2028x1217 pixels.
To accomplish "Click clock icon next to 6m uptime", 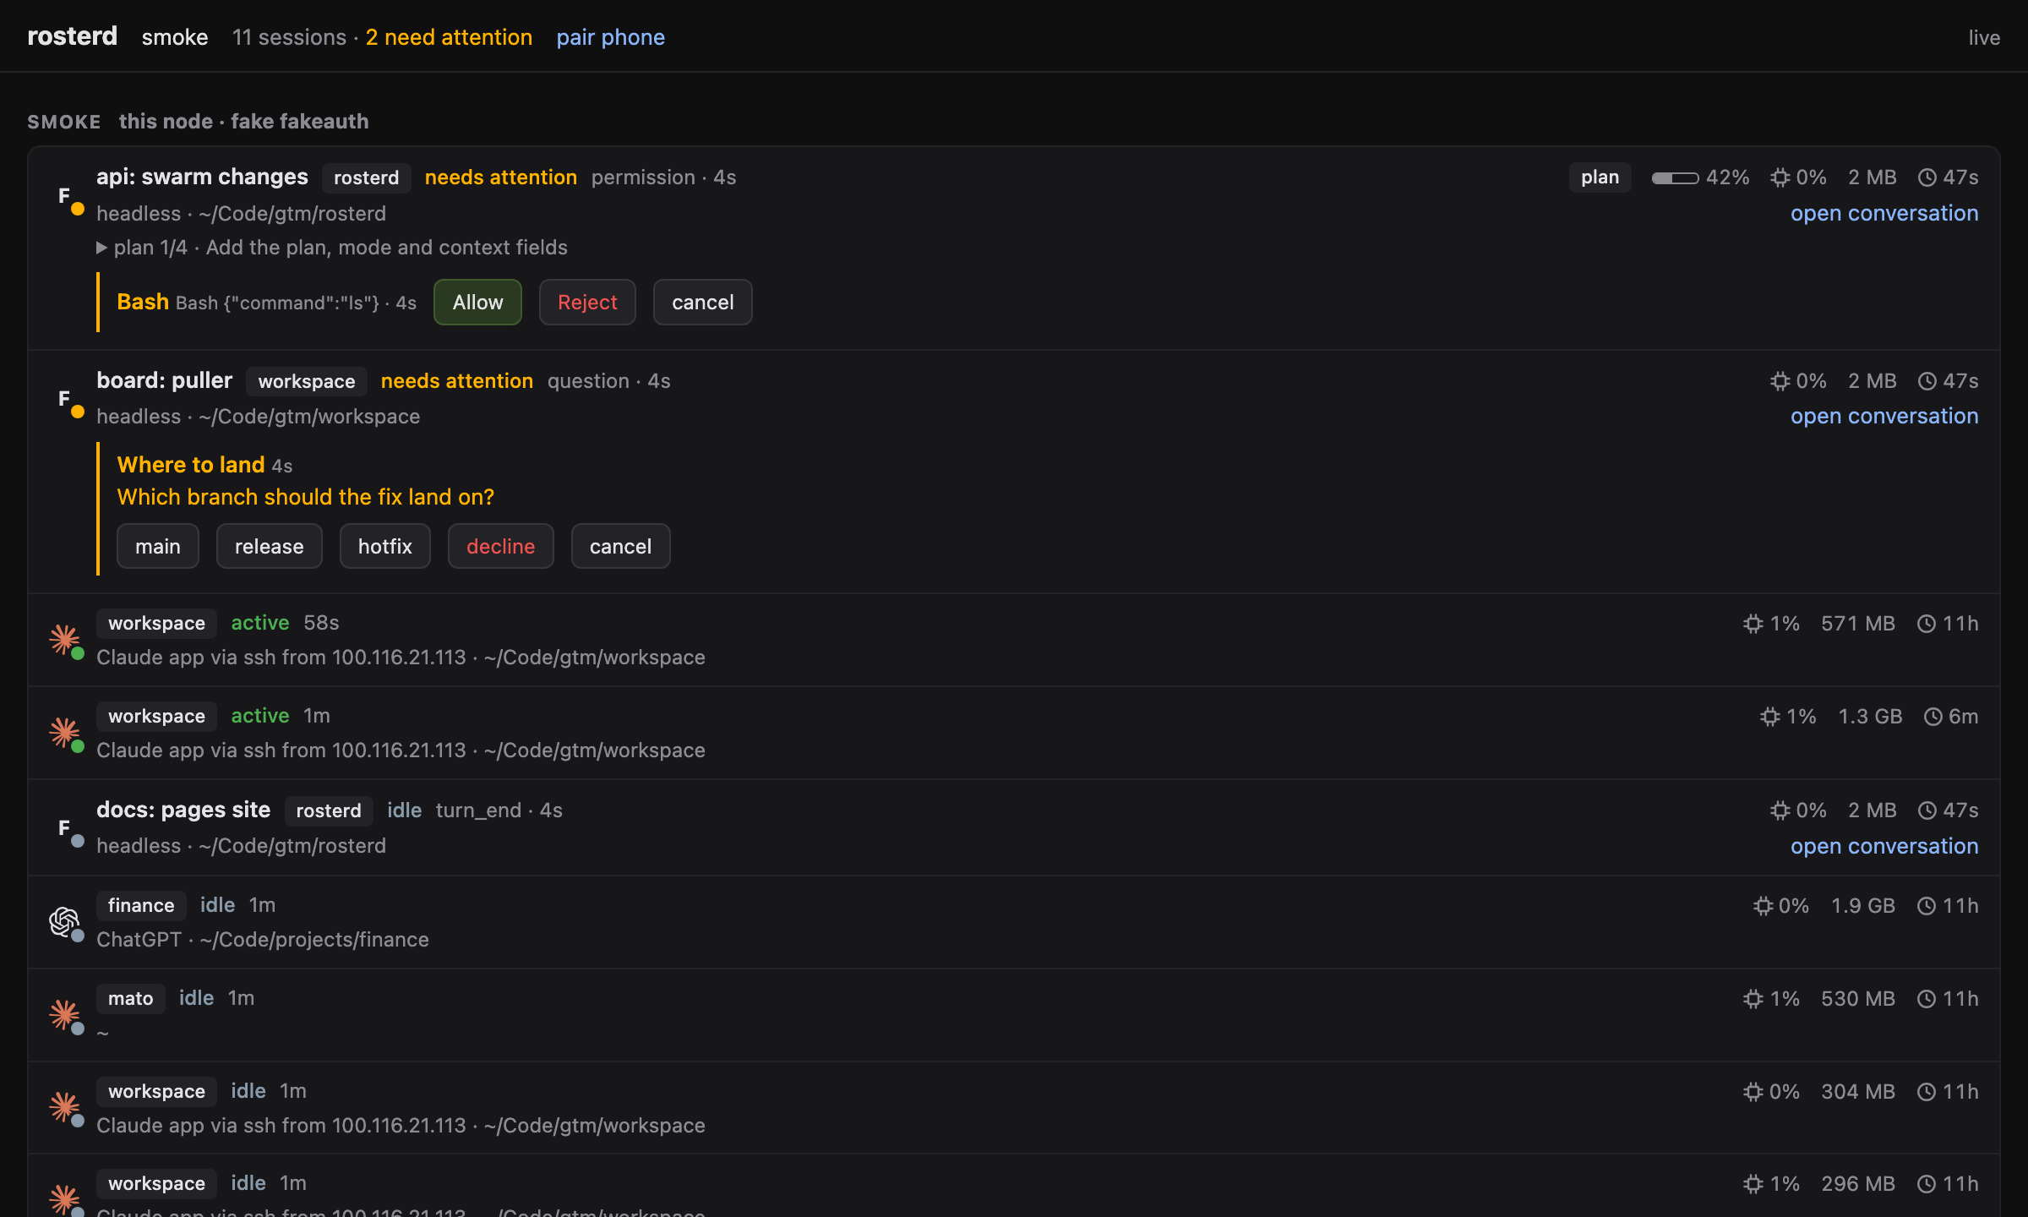I will click(x=1933, y=717).
